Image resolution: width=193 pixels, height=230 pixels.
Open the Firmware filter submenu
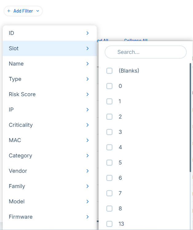point(49,217)
